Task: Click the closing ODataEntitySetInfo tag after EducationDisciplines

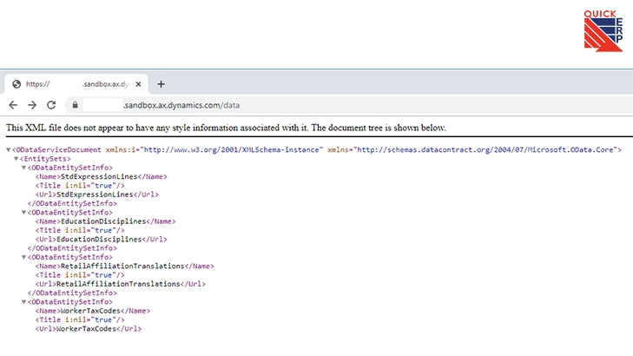Action: coord(72,248)
